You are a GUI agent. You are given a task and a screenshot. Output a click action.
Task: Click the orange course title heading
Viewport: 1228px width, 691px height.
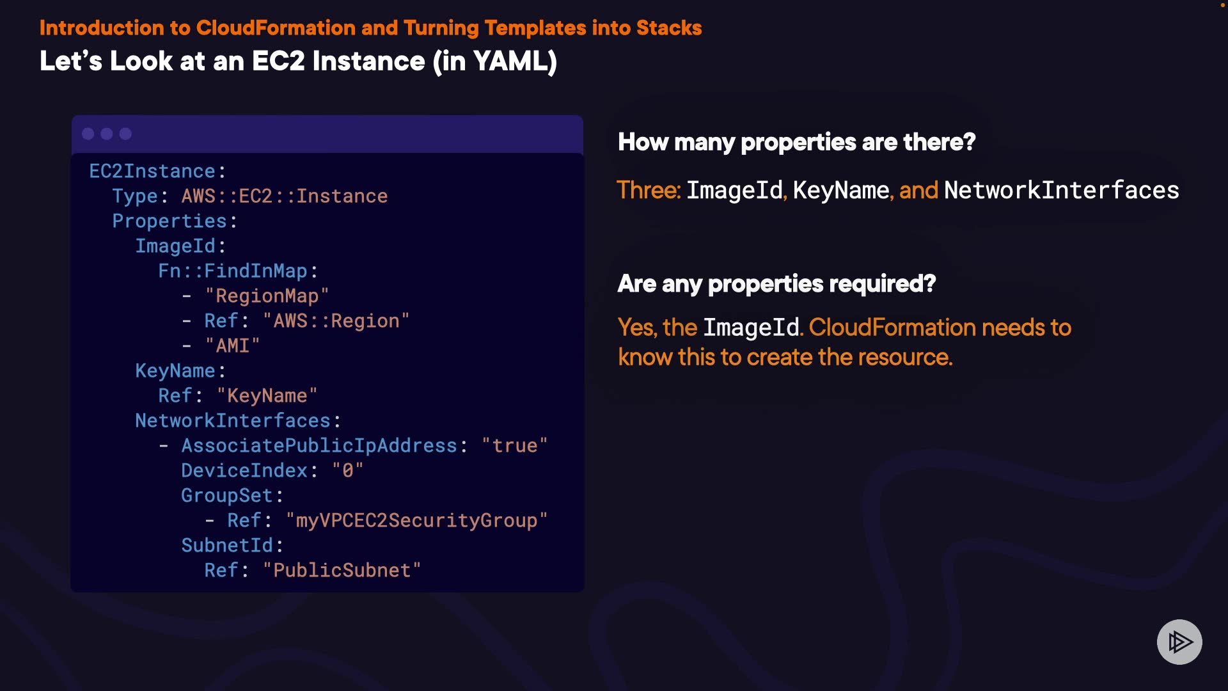(x=370, y=28)
